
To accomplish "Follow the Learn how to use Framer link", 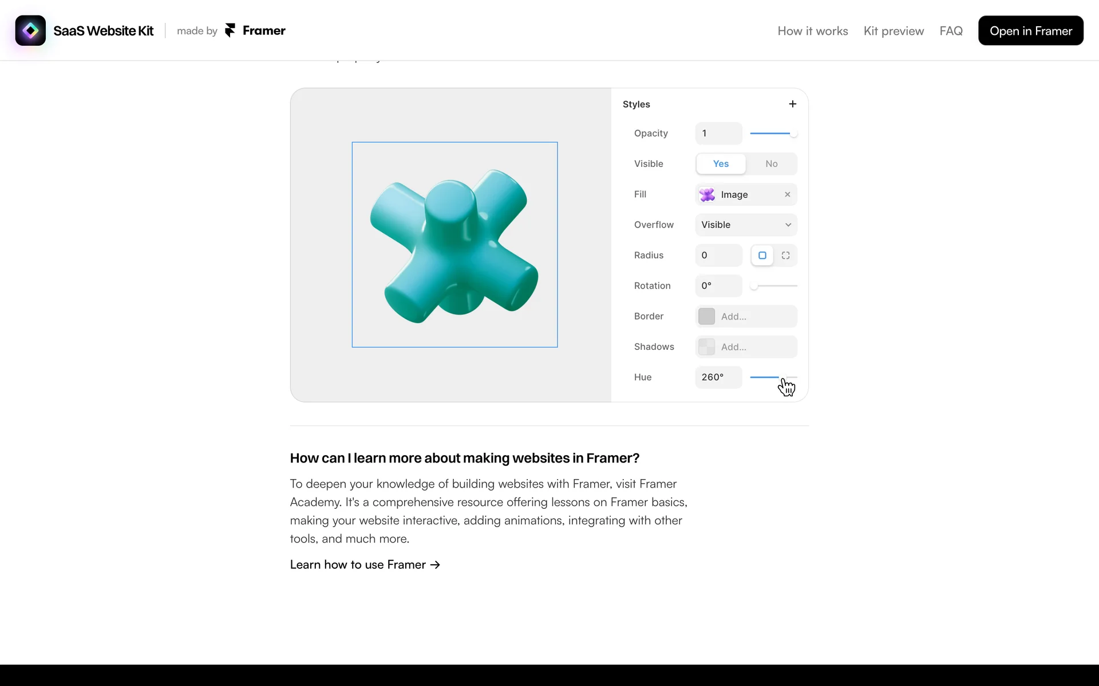I will click(x=365, y=565).
